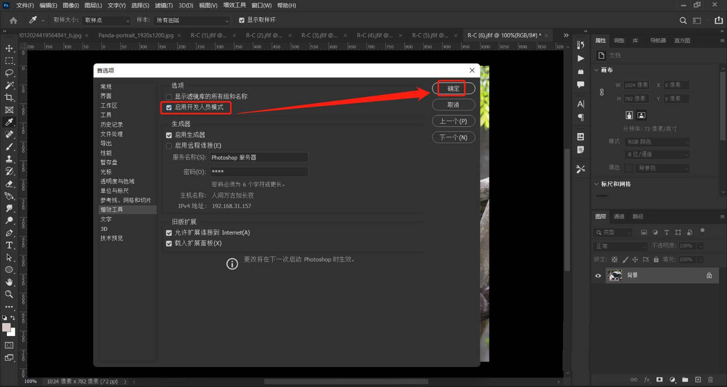
Task: Enable 显示滤镜库的所有组和名称 checkbox
Action: [x=169, y=97]
